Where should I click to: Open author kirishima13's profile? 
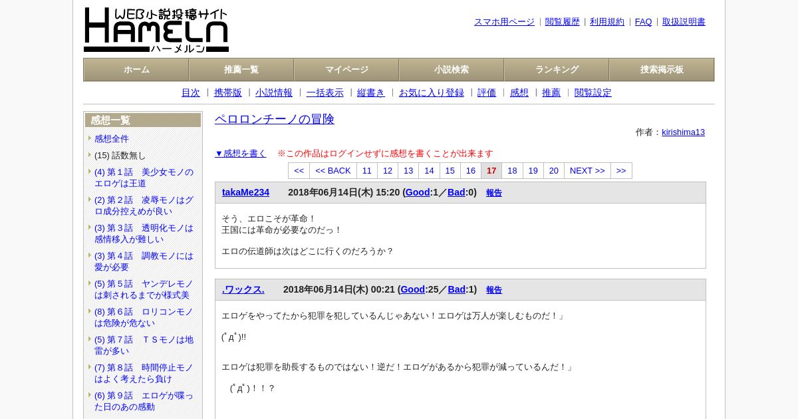[683, 132]
